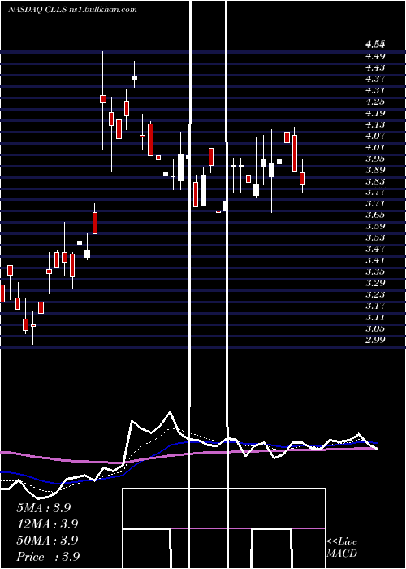Click the <<Live MACD label

[342, 547]
